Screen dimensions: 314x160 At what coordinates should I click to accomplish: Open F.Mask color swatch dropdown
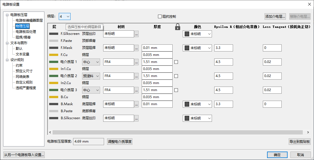[197, 48]
